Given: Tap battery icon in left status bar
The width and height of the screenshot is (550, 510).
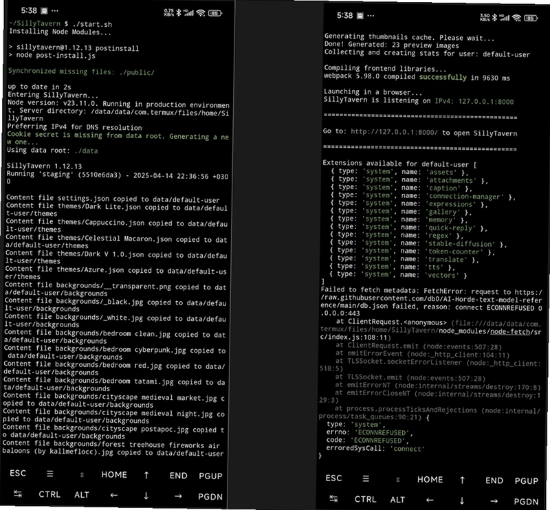Looking at the screenshot, I should (214, 13).
